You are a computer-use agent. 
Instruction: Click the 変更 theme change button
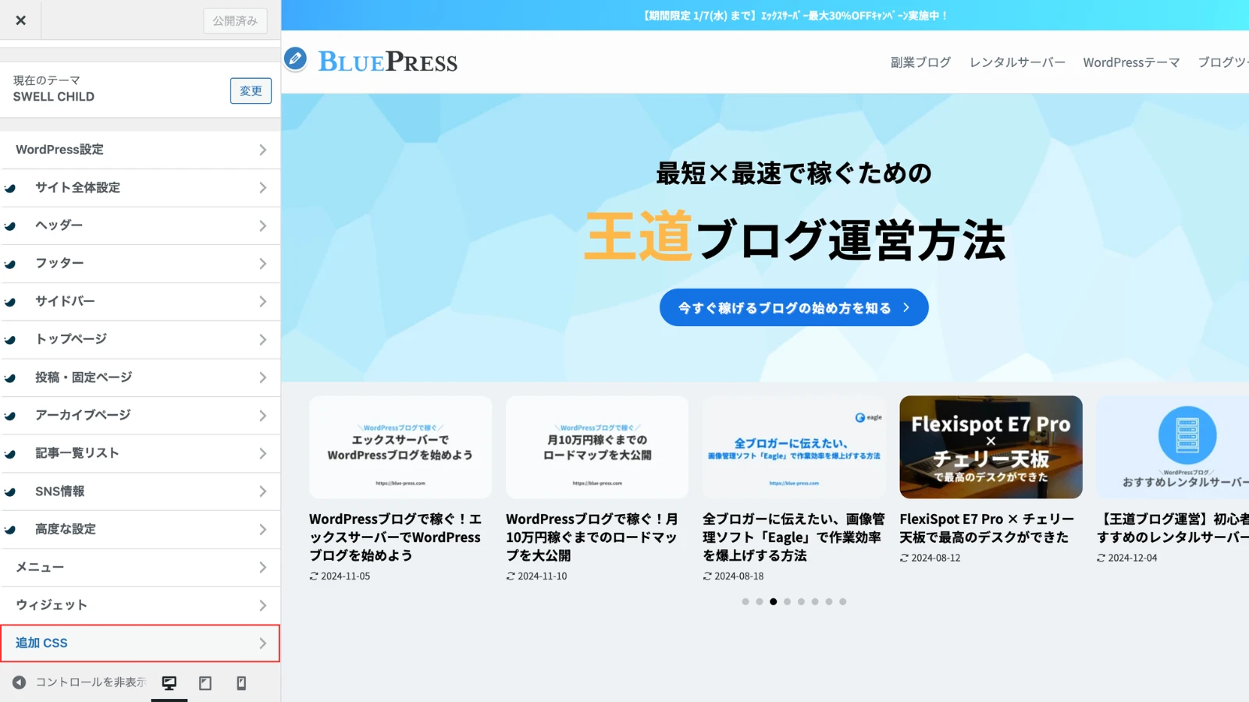tap(251, 90)
